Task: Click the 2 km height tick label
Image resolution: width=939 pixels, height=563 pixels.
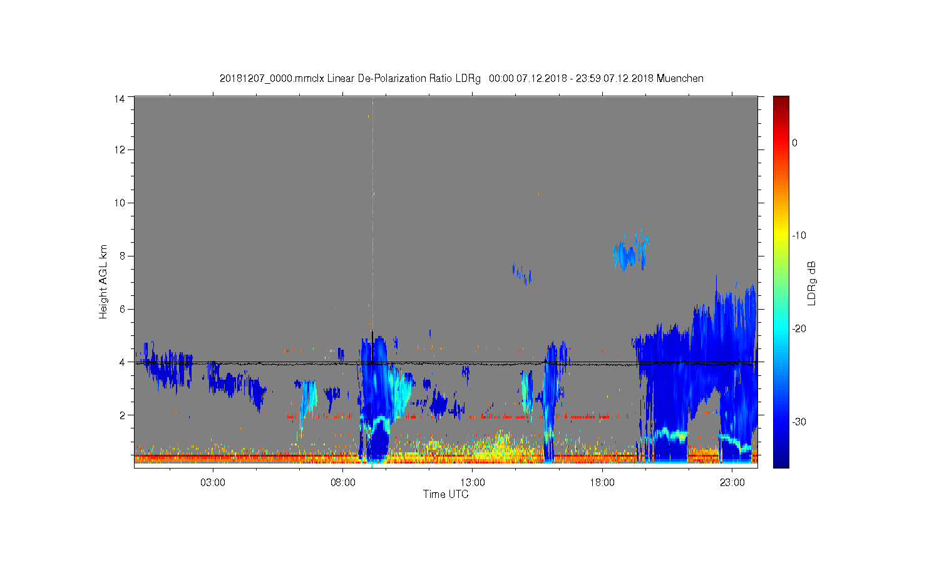Action: click(122, 415)
